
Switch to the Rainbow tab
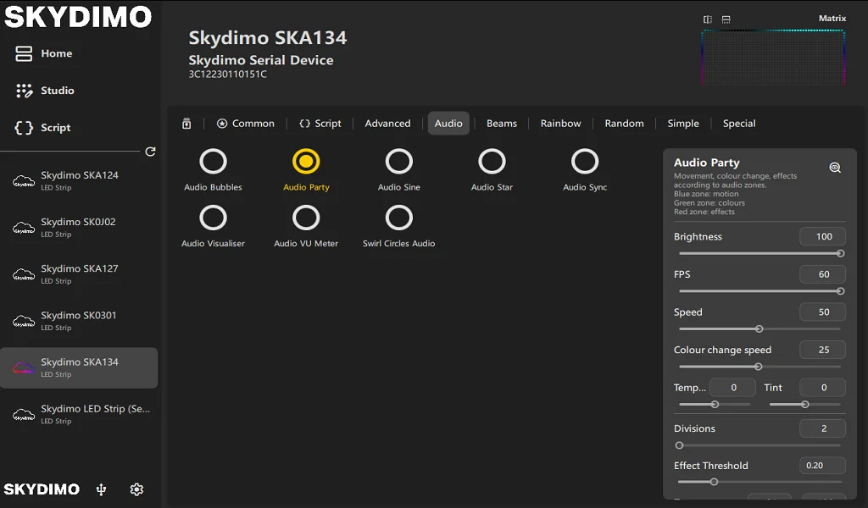(x=560, y=124)
